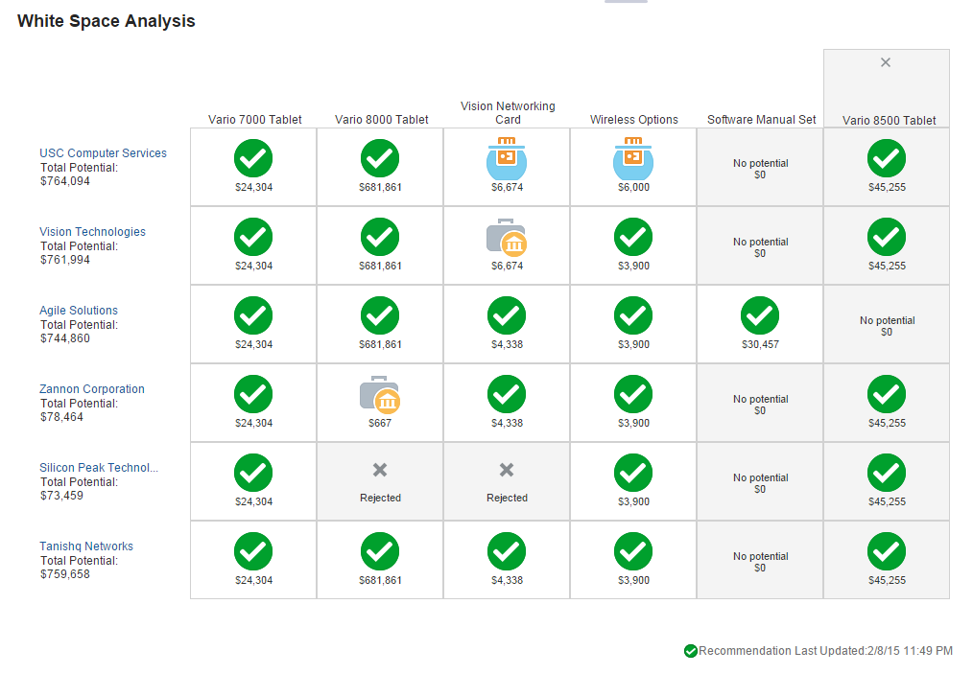
Task: Click Agile Solutions Vario 8000 Tablet checkmark
Action: click(x=380, y=315)
